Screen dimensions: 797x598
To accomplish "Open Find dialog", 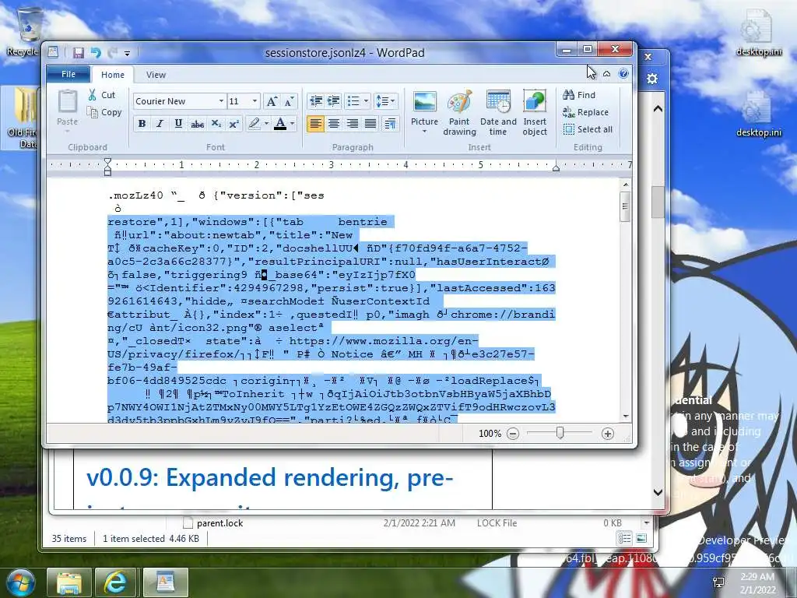I will tap(579, 95).
